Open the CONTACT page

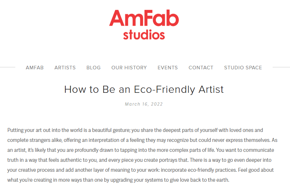coord(201,68)
